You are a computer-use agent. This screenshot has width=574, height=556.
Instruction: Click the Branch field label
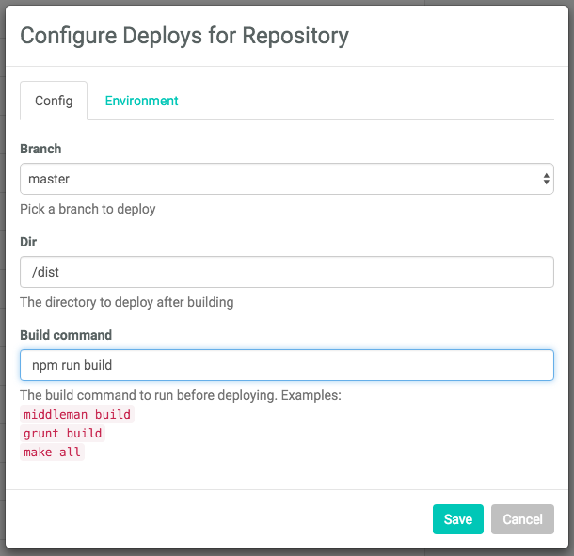tap(40, 149)
